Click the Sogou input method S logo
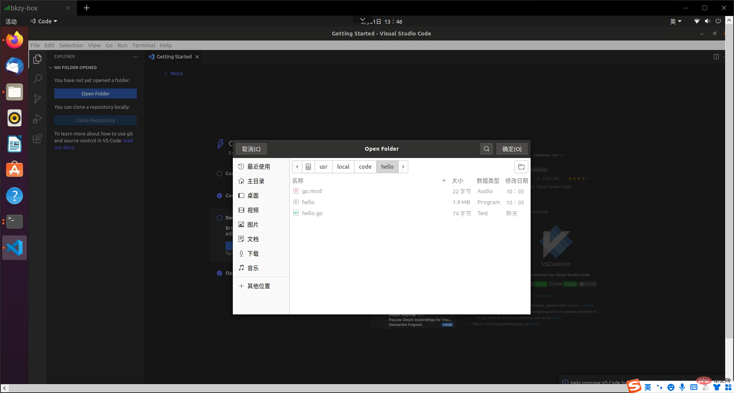Image resolution: width=734 pixels, height=393 pixels. click(634, 386)
